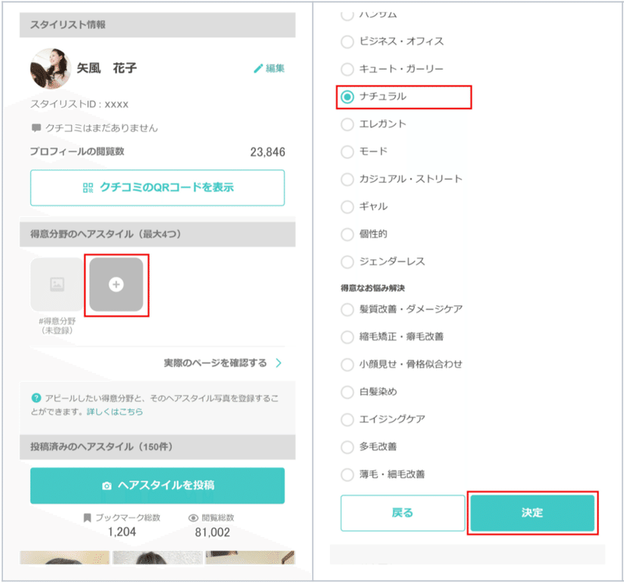Click the 得意分野のヘアスタイル（最大4つ）header
The height and width of the screenshot is (583, 624).
coord(158,234)
